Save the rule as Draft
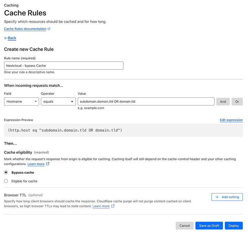Image resolution: width=248 pixels, height=233 pixels. (x=209, y=225)
